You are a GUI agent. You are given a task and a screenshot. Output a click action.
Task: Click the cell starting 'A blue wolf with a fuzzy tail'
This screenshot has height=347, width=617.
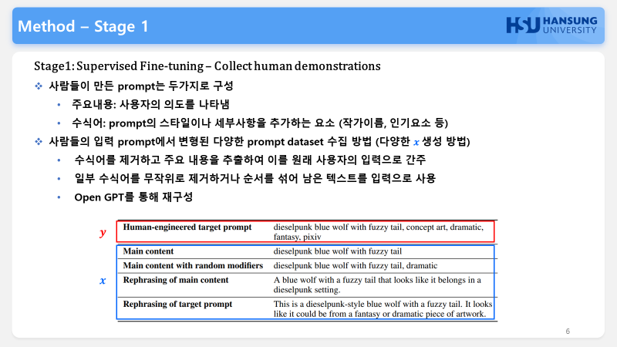tap(377, 285)
